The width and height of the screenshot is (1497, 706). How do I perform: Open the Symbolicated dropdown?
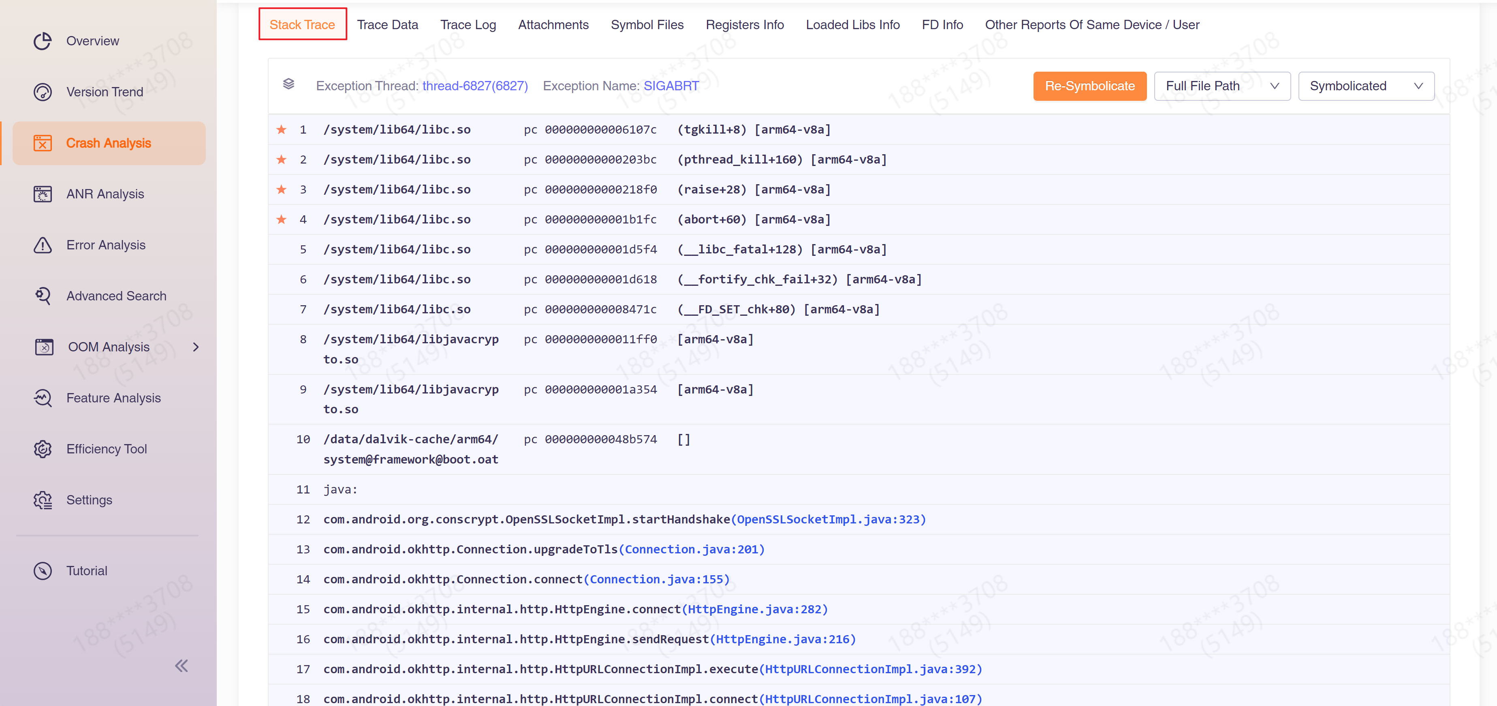coord(1366,86)
